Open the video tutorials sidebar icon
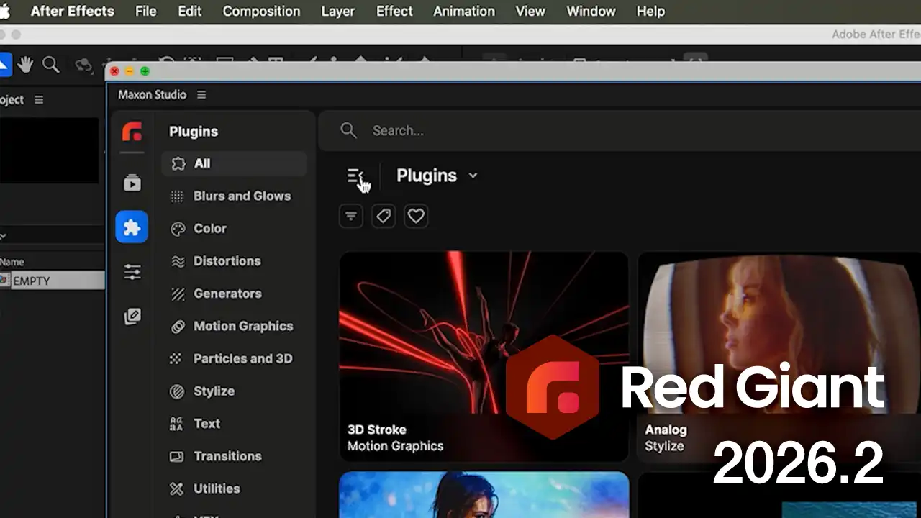Image resolution: width=921 pixels, height=518 pixels. click(132, 183)
